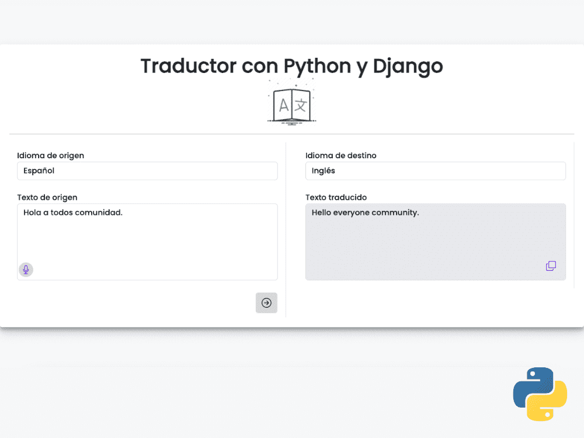
Task: Change source language via the Idioma de origen field
Action: click(147, 171)
